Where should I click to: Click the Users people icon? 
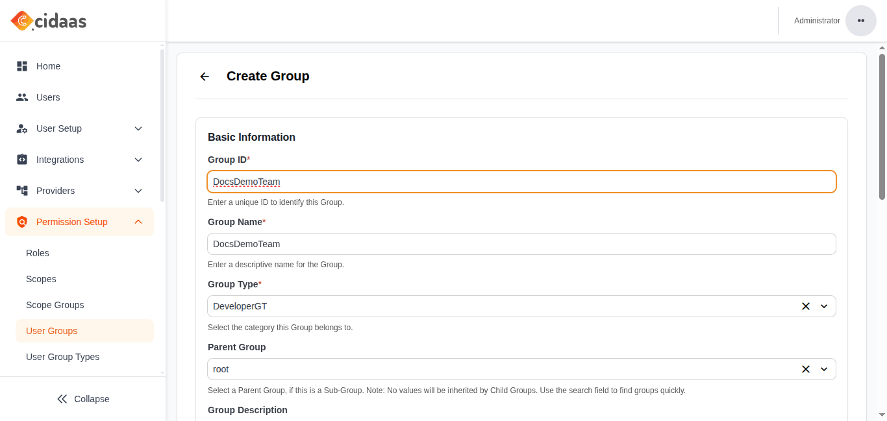click(22, 97)
